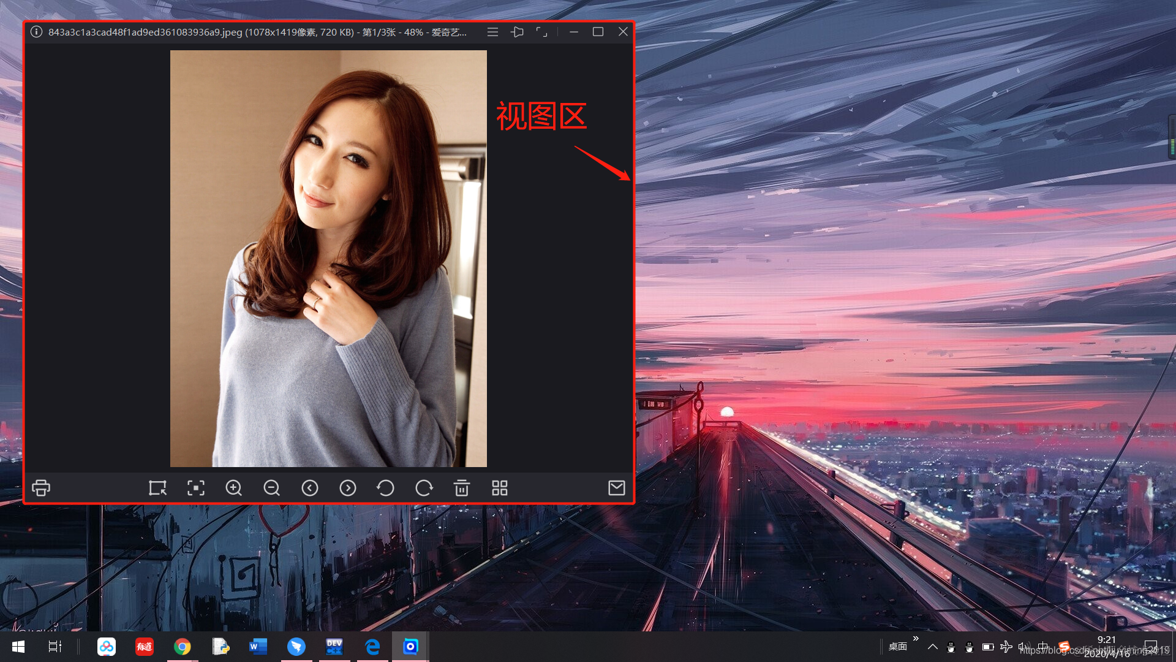Image resolution: width=1176 pixels, height=662 pixels.
Task: Open Dev-C++ from the taskbar
Action: pos(334,647)
